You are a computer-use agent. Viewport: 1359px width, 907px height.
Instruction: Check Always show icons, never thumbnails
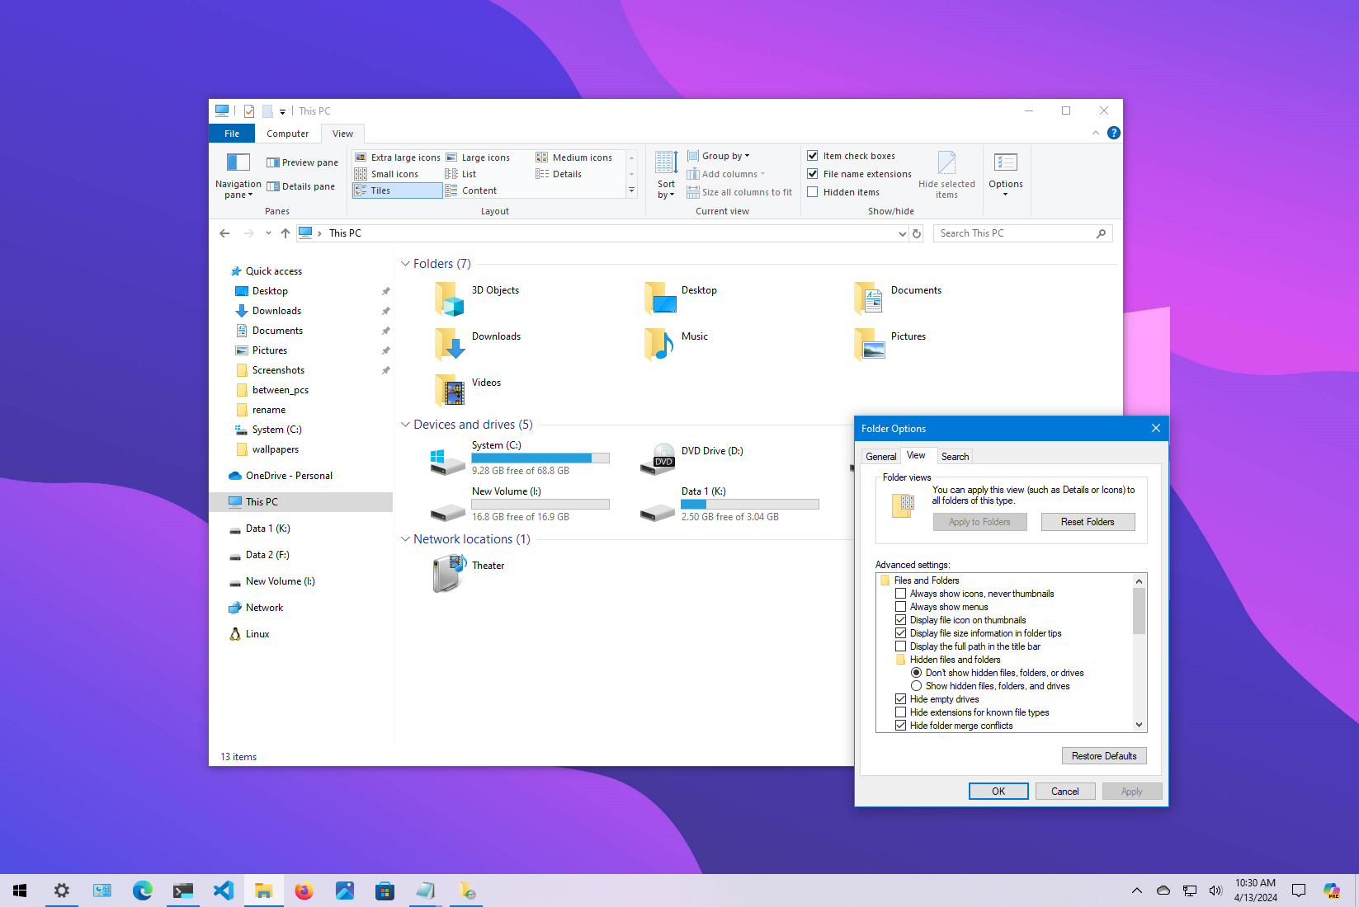click(901, 594)
